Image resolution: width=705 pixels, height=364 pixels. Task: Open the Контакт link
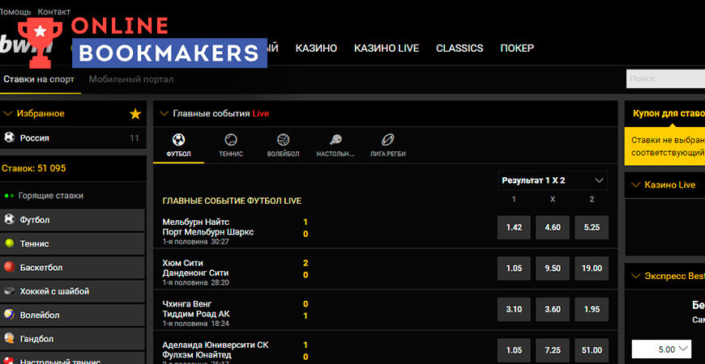(x=54, y=11)
